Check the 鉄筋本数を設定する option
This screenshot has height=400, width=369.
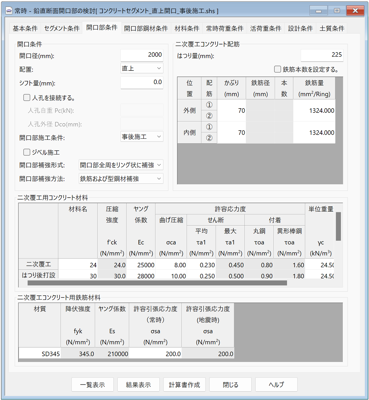click(278, 69)
